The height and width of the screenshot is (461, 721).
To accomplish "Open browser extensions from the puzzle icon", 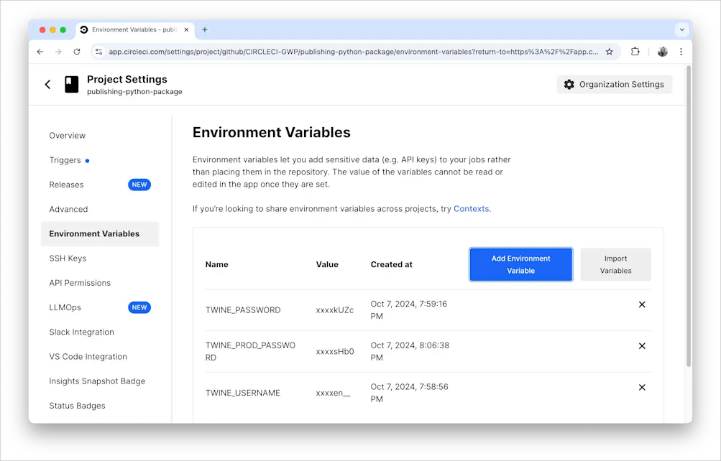I will 635,51.
